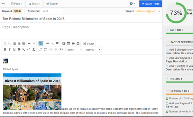This screenshot has height=117, width=193.
Task: Click the 'Posted by on' text line
Action: 11,69
